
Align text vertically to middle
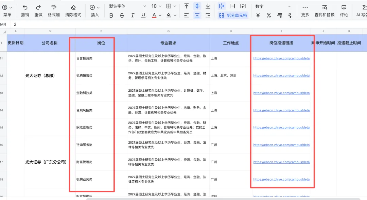click(197, 6)
